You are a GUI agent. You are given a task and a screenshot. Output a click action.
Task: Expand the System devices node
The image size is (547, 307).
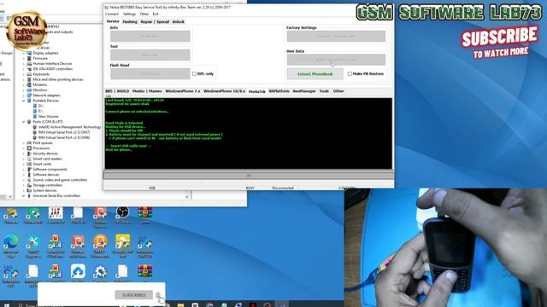pyautogui.click(x=24, y=190)
